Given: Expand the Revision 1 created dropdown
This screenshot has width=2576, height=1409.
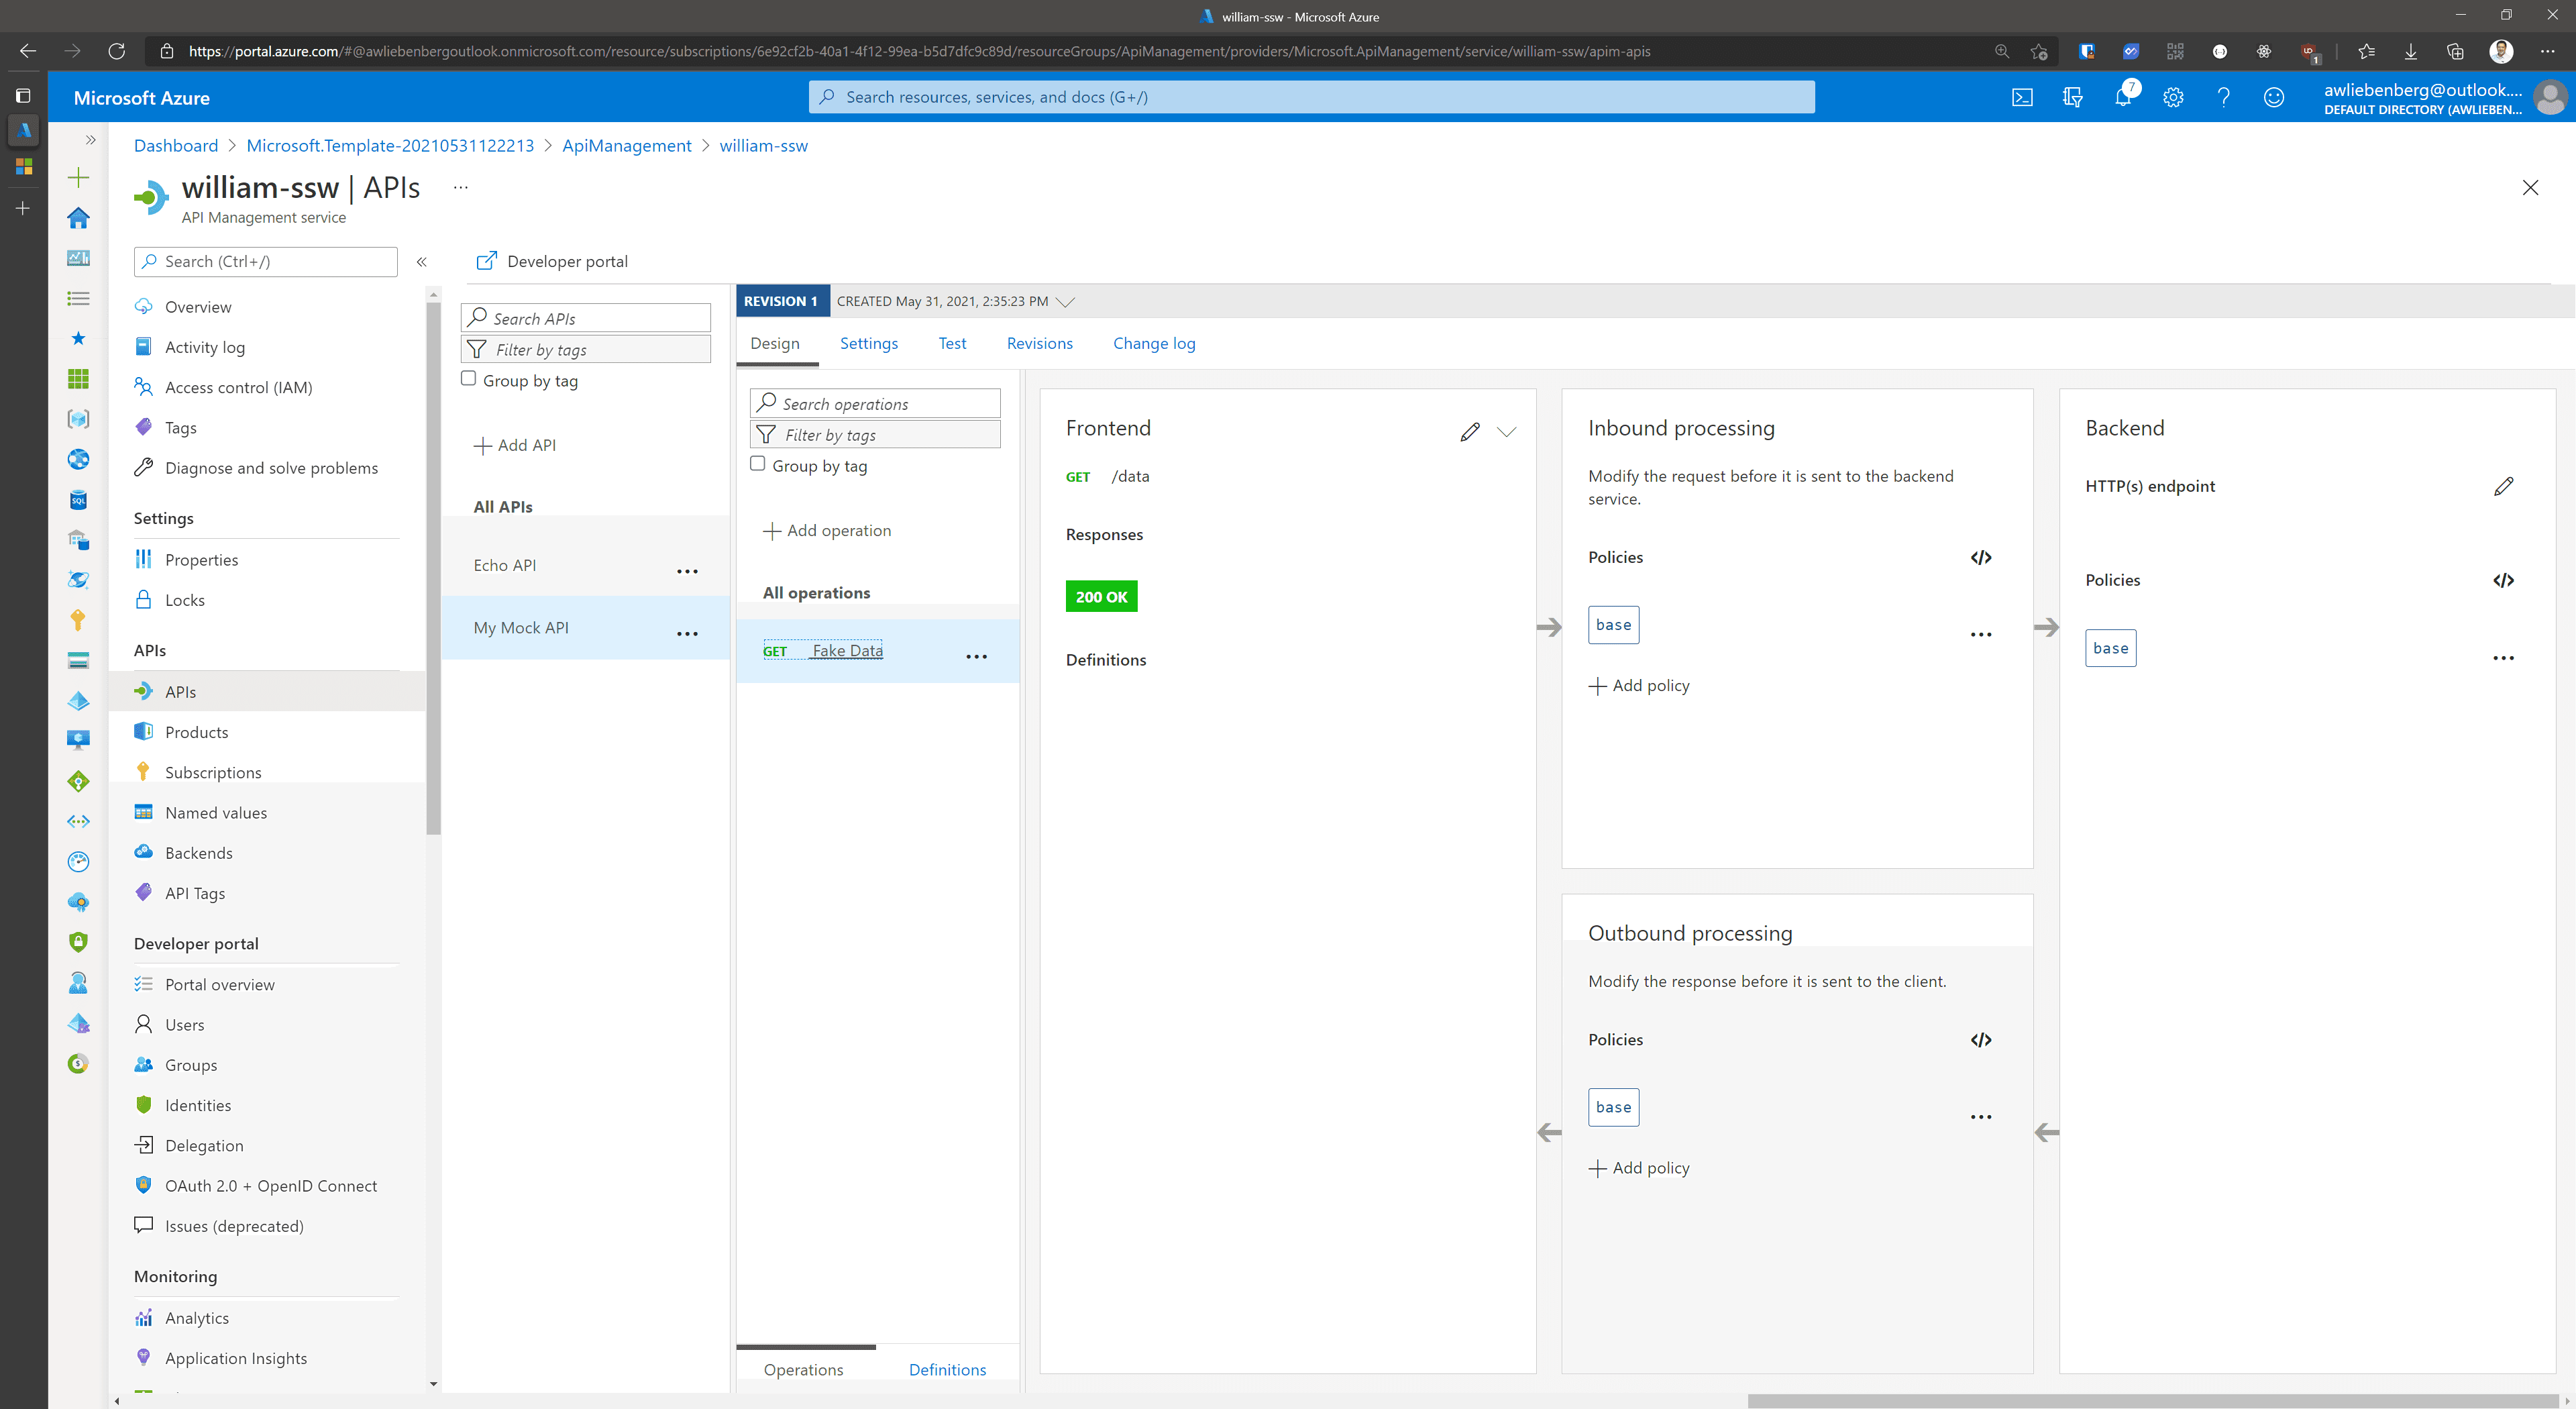Looking at the screenshot, I should point(1065,301).
